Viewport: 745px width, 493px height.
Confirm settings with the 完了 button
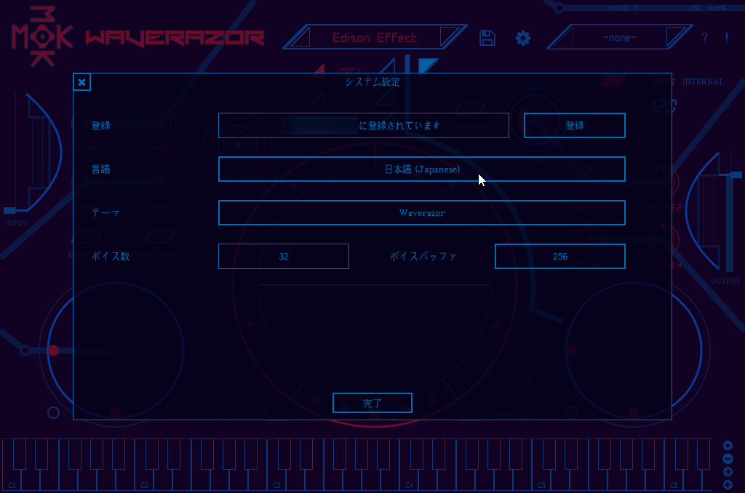[x=372, y=404]
